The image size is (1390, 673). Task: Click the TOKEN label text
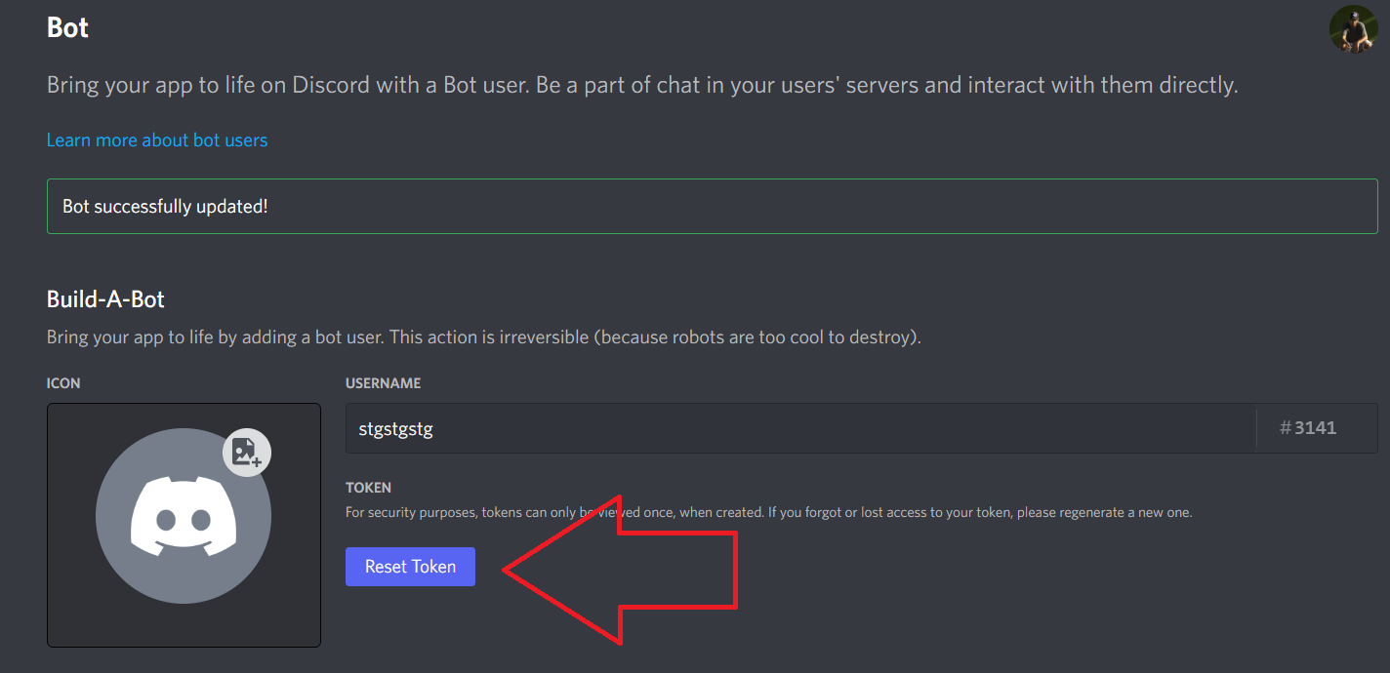tap(368, 487)
